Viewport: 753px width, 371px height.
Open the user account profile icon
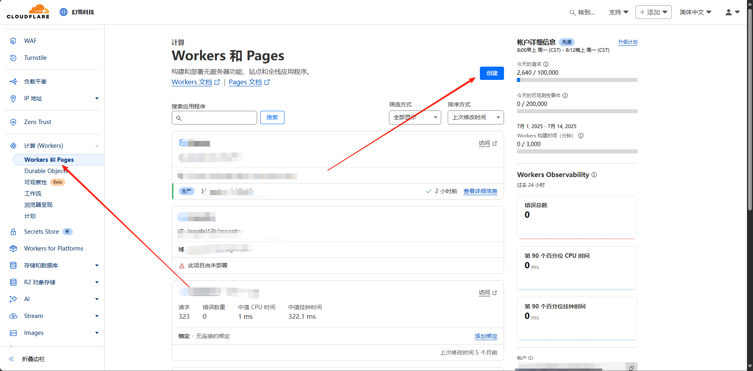[728, 12]
